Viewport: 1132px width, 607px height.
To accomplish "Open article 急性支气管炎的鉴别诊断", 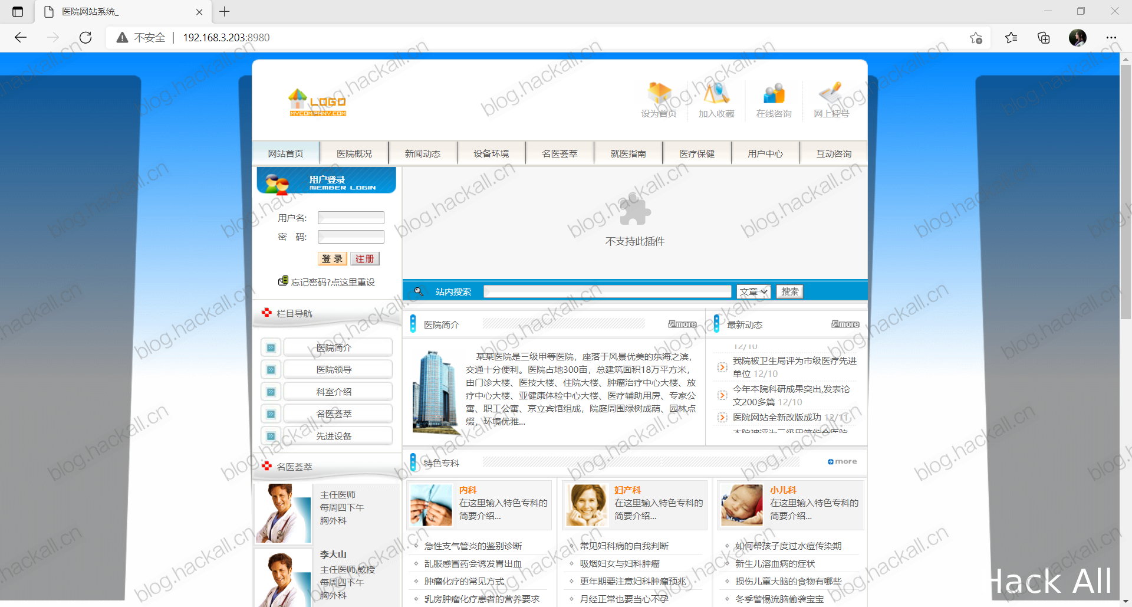I will click(x=473, y=546).
